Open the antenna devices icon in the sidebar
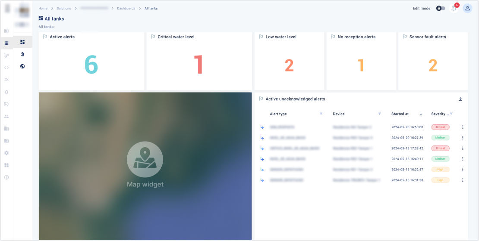Screen dimensions: 479x241 coord(6,55)
